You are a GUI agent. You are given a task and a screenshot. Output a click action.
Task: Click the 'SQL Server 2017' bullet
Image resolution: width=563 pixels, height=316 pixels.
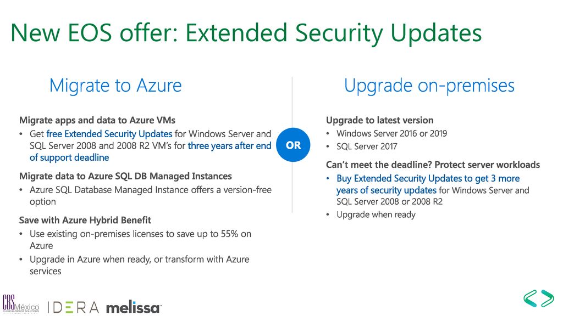(367, 146)
